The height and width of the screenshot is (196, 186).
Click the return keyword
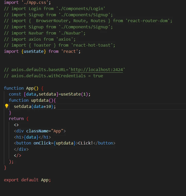pyautogui.click(x=16, y=118)
